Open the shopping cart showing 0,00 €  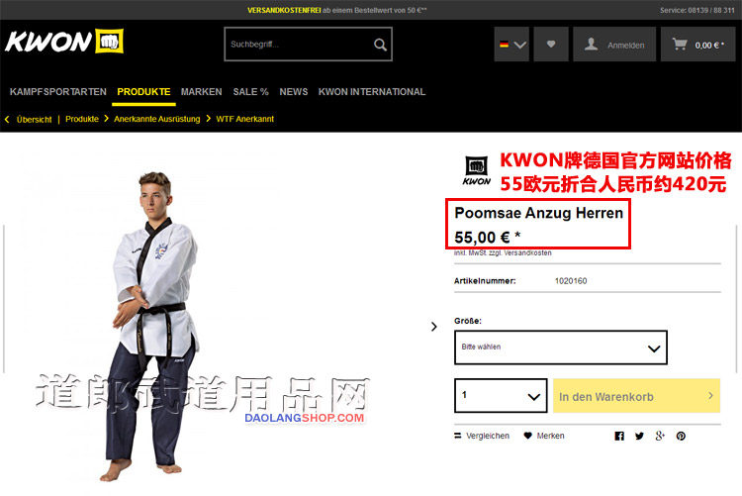click(x=698, y=45)
